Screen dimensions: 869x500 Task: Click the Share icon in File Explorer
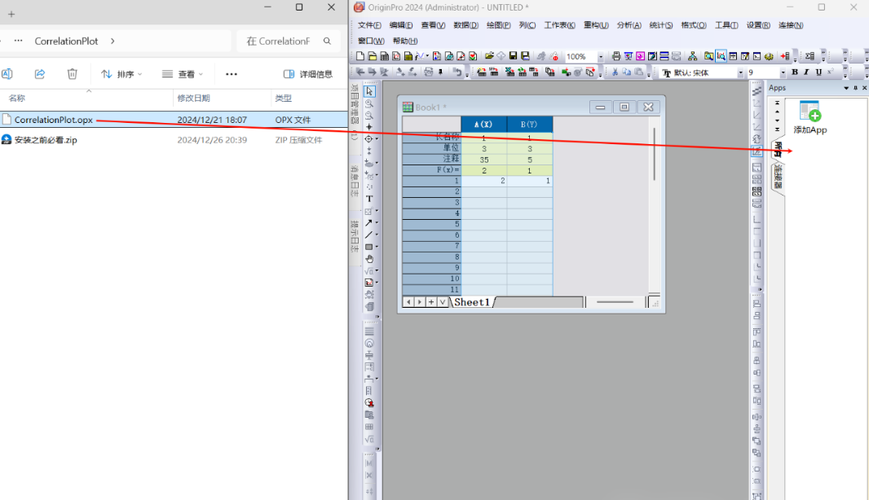click(39, 73)
